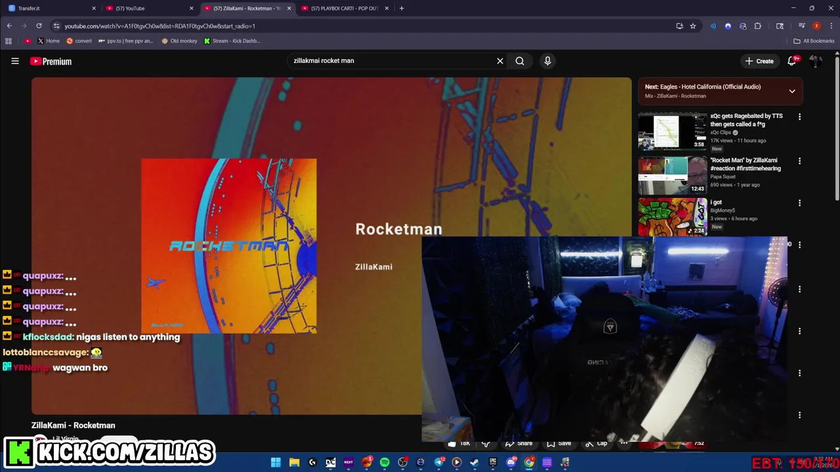Open Rocket Man reaction video thumbnail
This screenshot has height=472, width=840.
(673, 175)
